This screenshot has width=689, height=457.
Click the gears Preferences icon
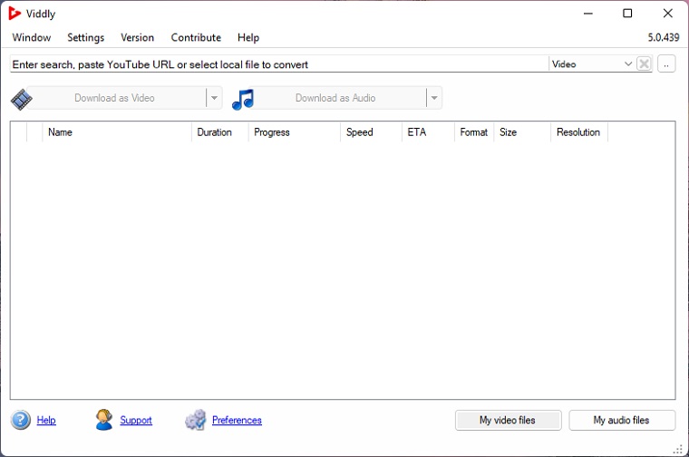click(196, 420)
